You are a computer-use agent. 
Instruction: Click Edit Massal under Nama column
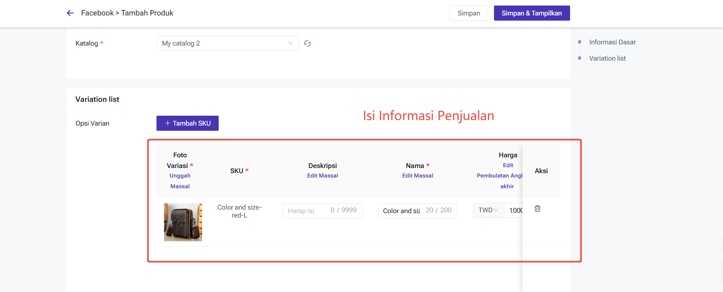coord(418,176)
